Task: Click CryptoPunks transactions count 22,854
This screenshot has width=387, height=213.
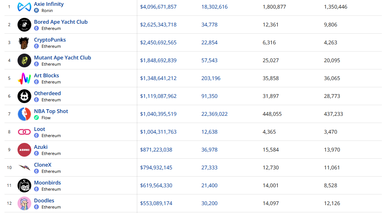Action: [209, 43]
